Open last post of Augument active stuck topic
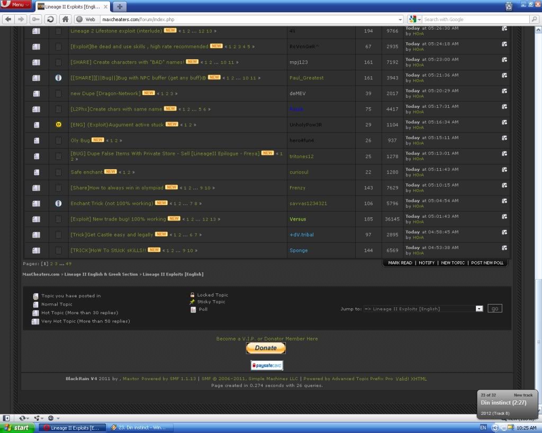 click(x=504, y=122)
